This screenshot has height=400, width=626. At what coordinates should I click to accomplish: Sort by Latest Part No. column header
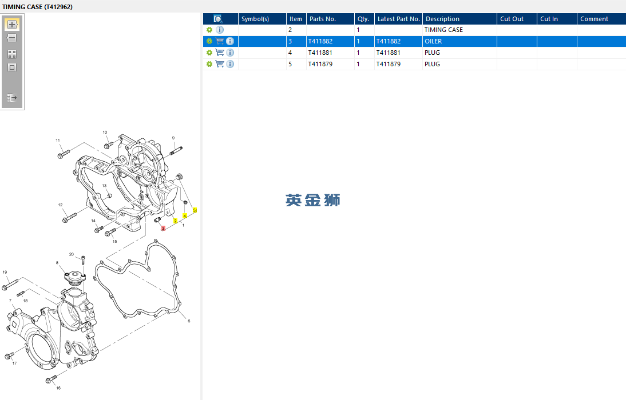click(398, 19)
